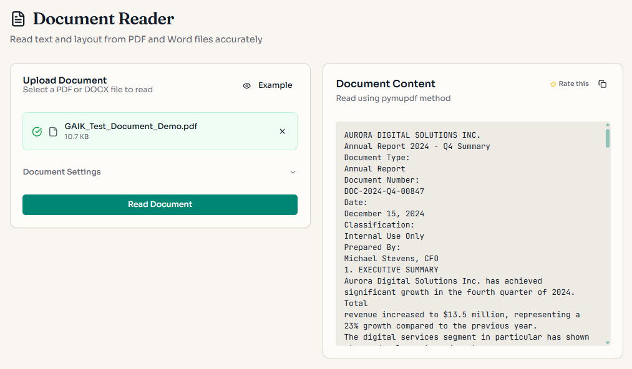This screenshot has width=632, height=369.
Task: Click the star icon beside Rate this
Action: tap(553, 83)
